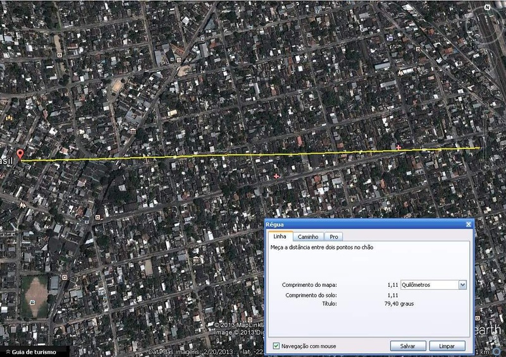Select the Comprimento do mapa value 1,11
This screenshot has height=357, width=506.
(393, 285)
